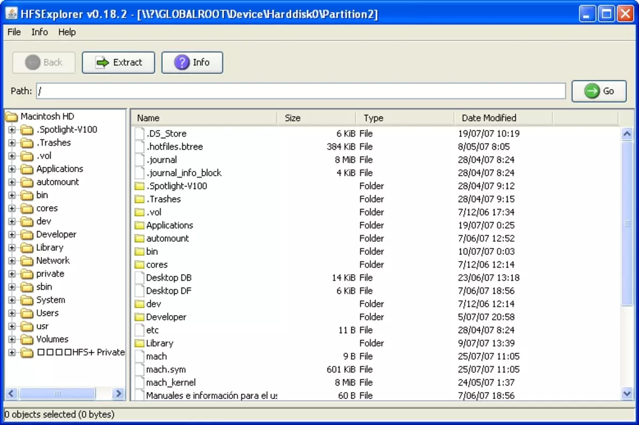Click the Java app icon in title bar
This screenshot has height=425, width=639.
(11, 14)
